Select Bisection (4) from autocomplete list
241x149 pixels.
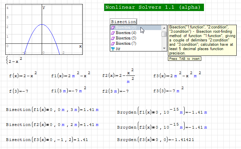[x=126, y=33]
